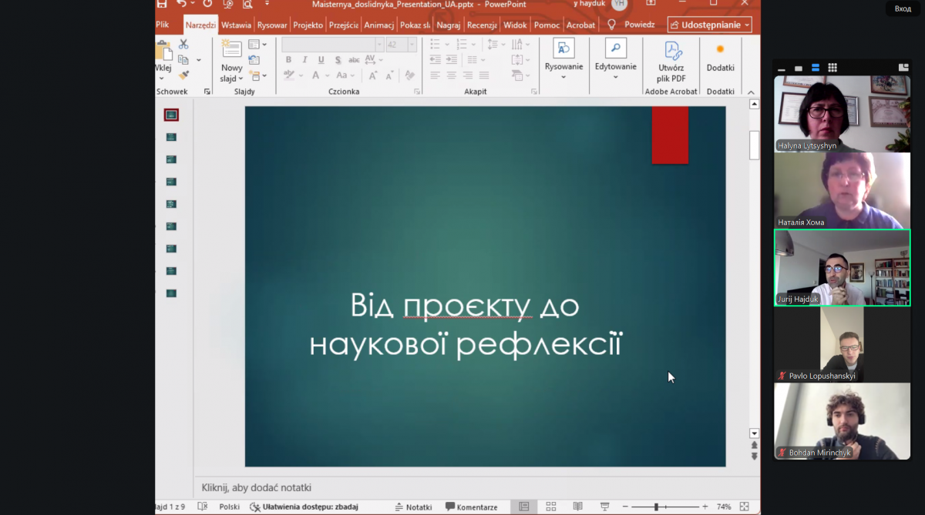This screenshot has height=515, width=925.
Task: Switch to Slide Sorter view icon
Action: pyautogui.click(x=550, y=507)
